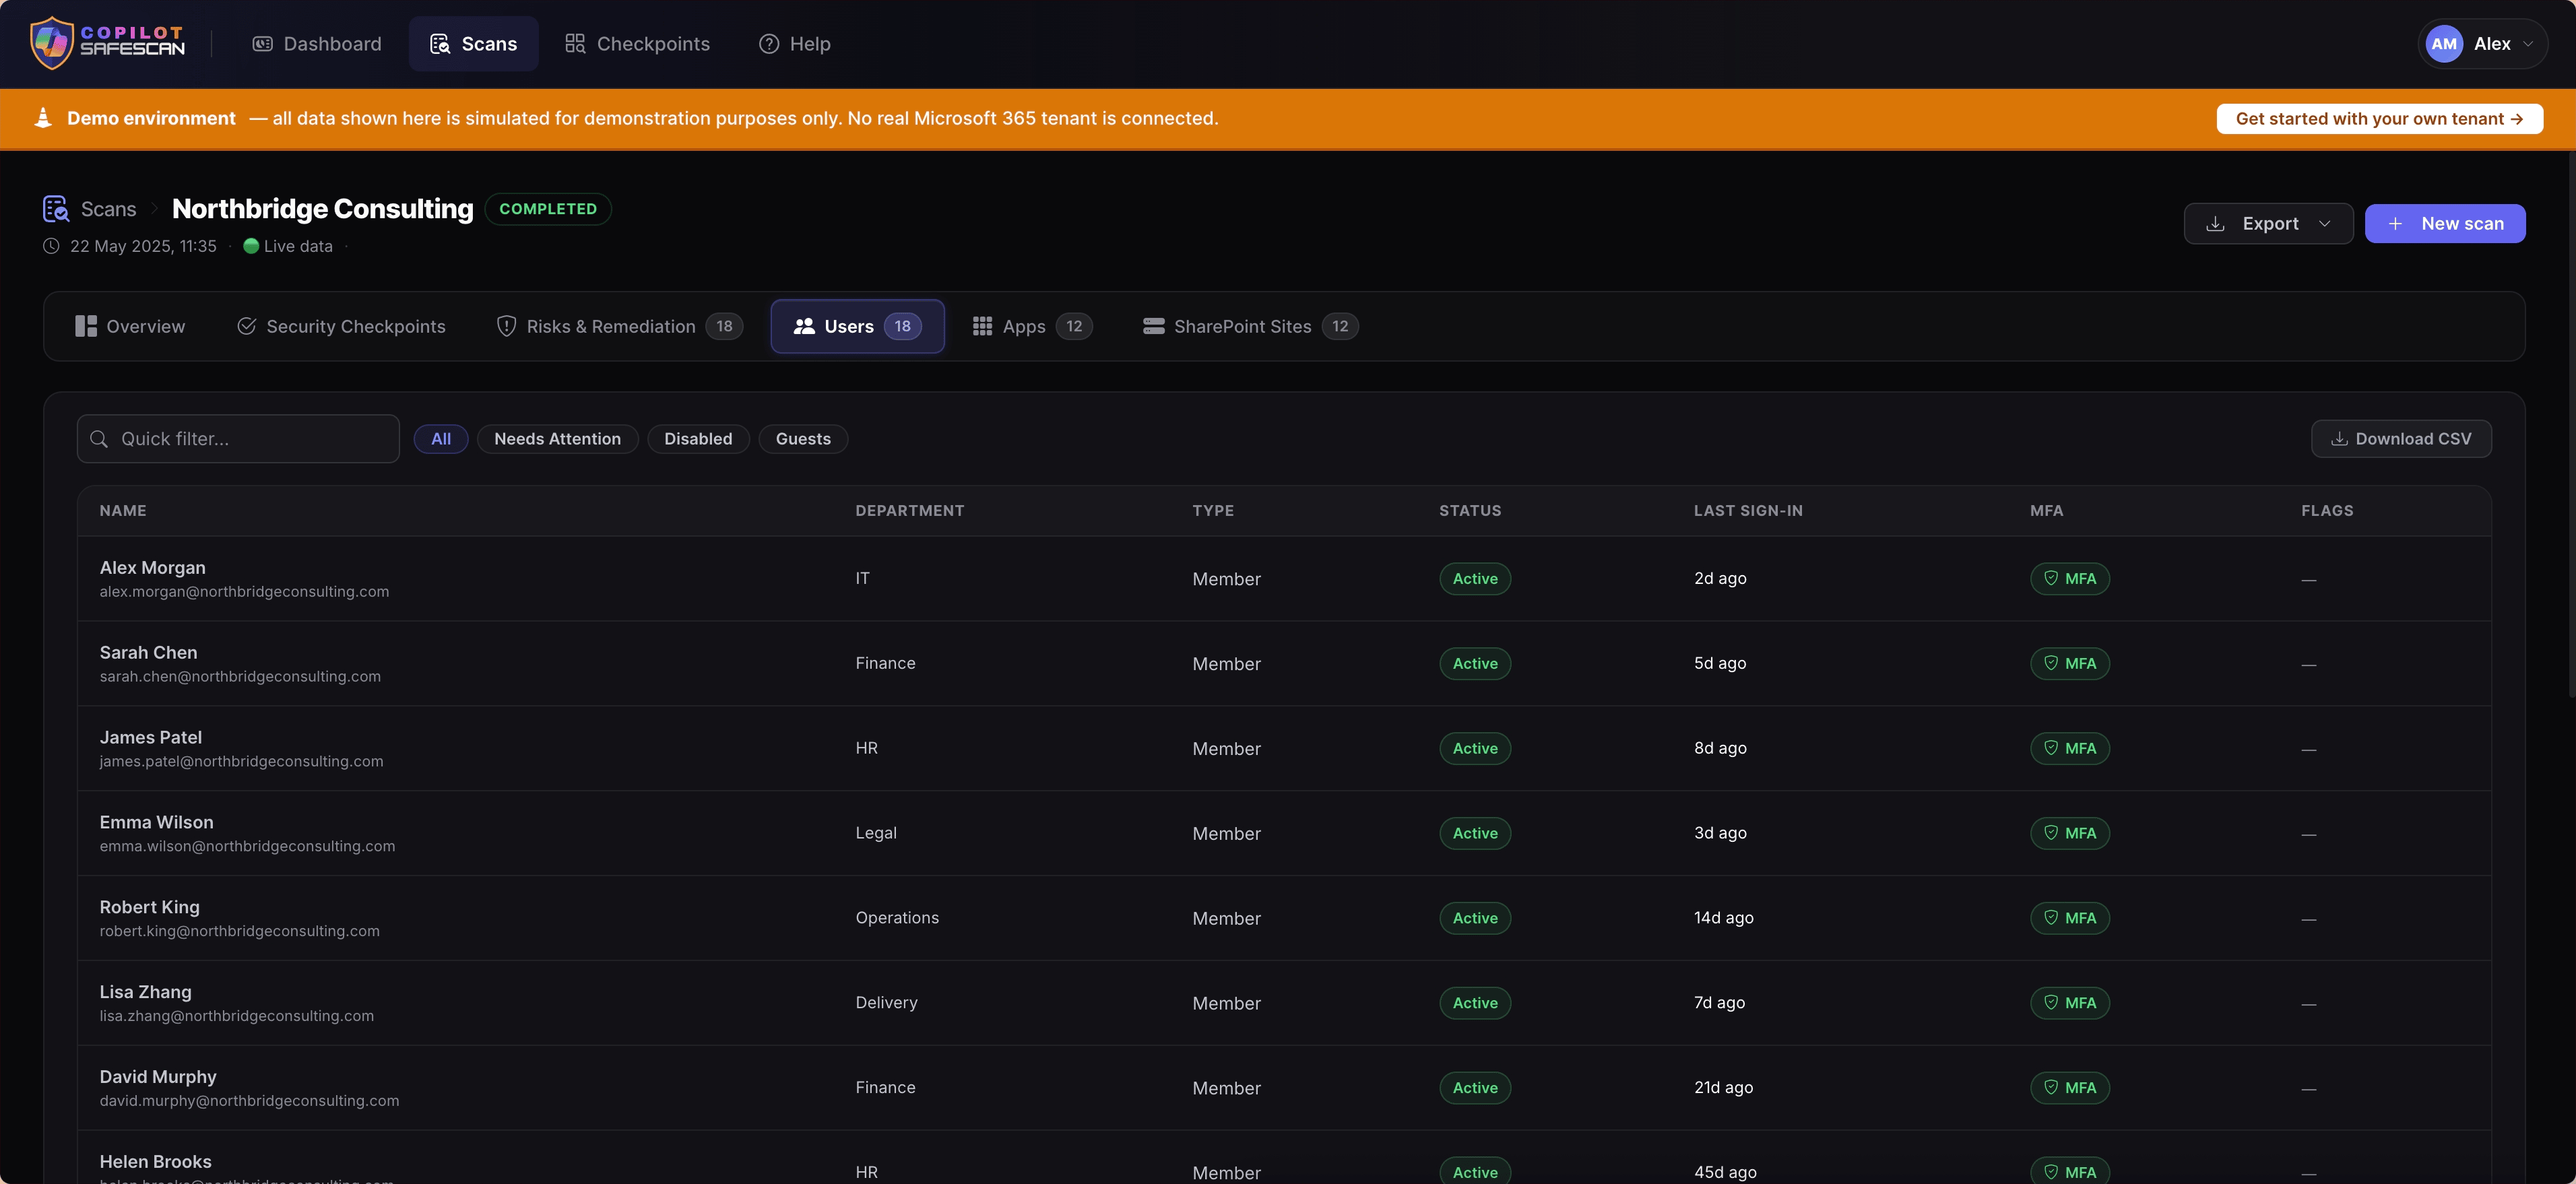Click the Quick filter search field

point(238,439)
